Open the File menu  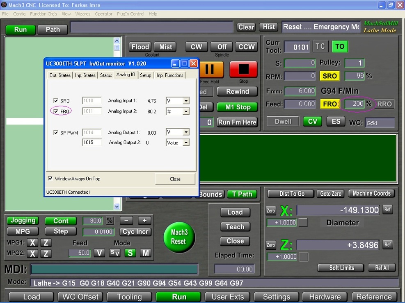point(5,14)
